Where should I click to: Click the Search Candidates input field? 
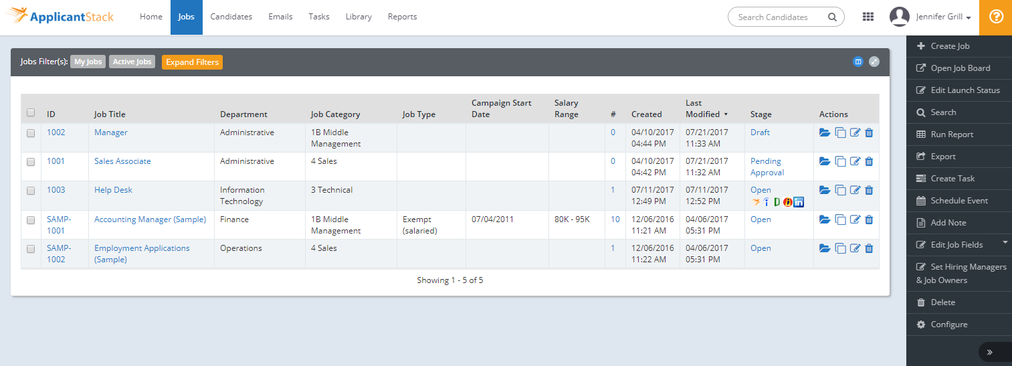pyautogui.click(x=779, y=17)
